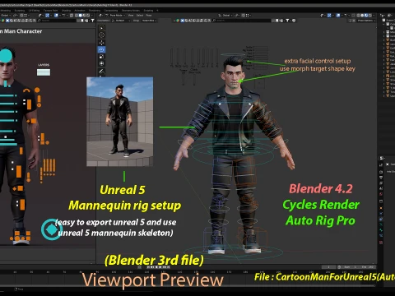395x296 pixels.
Task: Open the Select menu in middle viewport
Action: click(x=140, y=16)
